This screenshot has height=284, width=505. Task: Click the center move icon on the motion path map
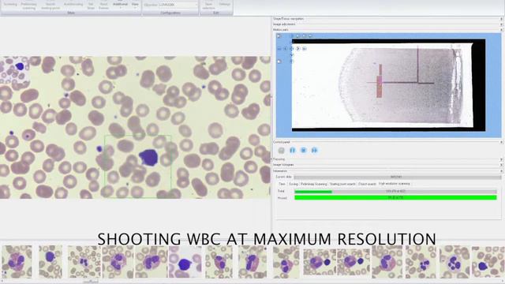291,49
